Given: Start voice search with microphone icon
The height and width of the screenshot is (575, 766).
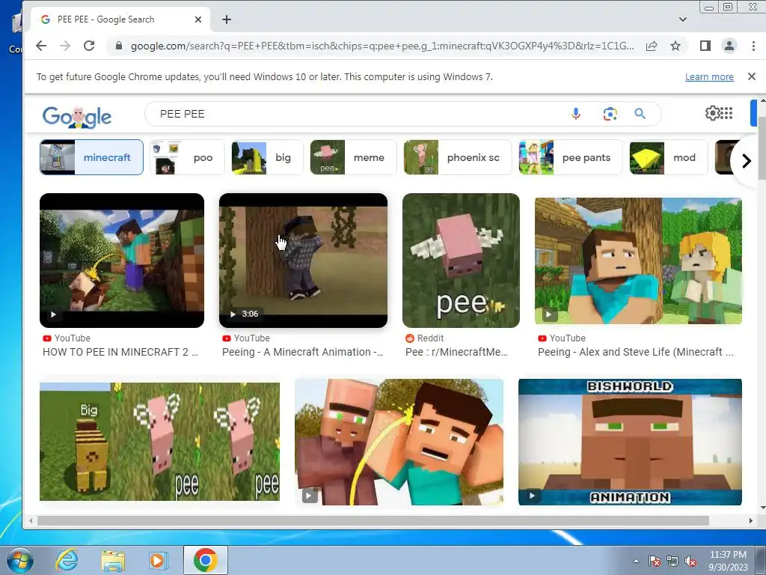Looking at the screenshot, I should tap(576, 114).
